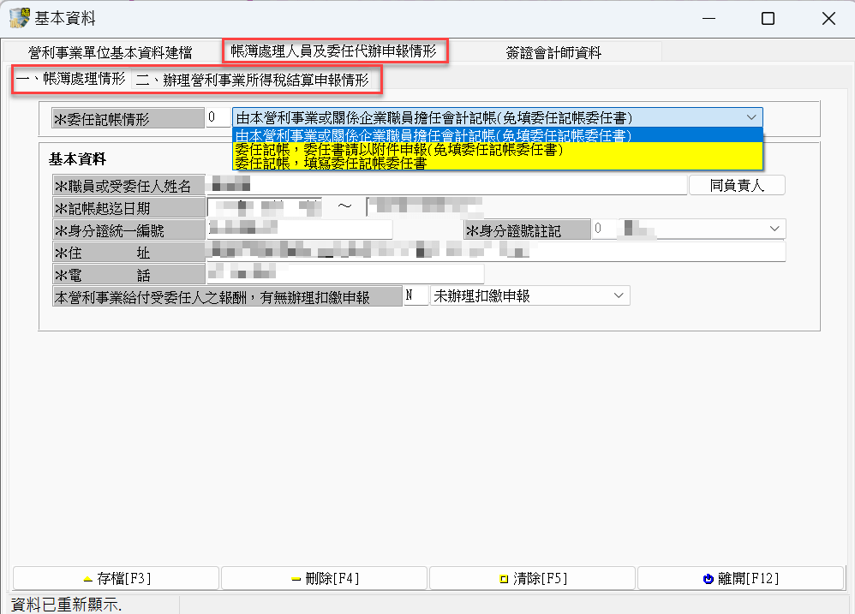Click the 同負責人 button
The width and height of the screenshot is (855, 614).
(x=738, y=185)
